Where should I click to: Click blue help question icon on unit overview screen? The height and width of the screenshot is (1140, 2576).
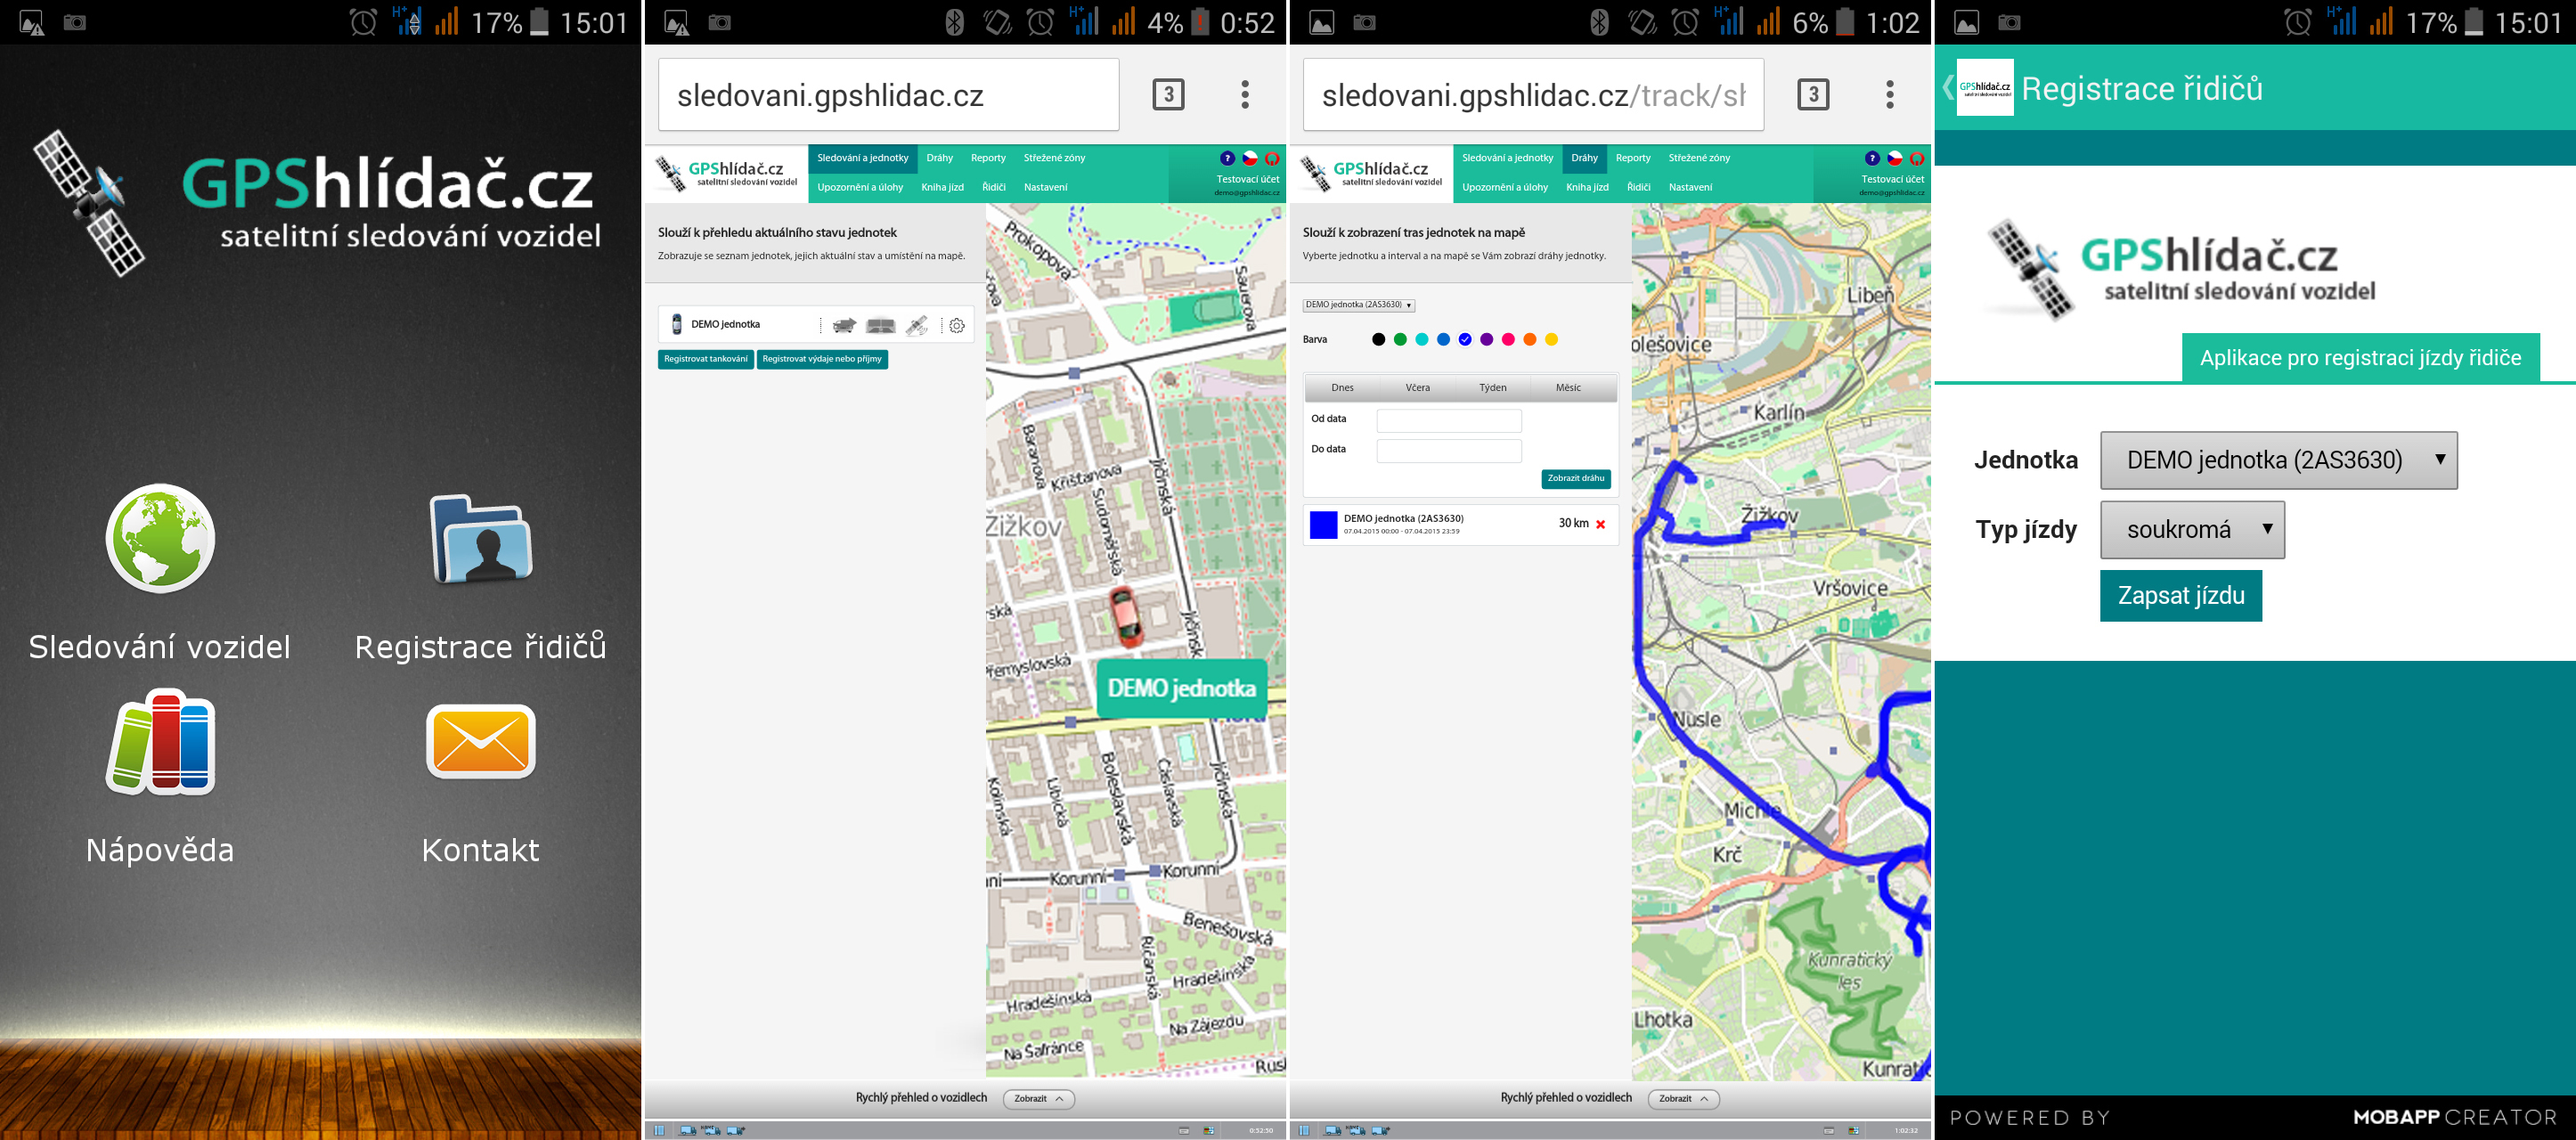[x=1227, y=158]
